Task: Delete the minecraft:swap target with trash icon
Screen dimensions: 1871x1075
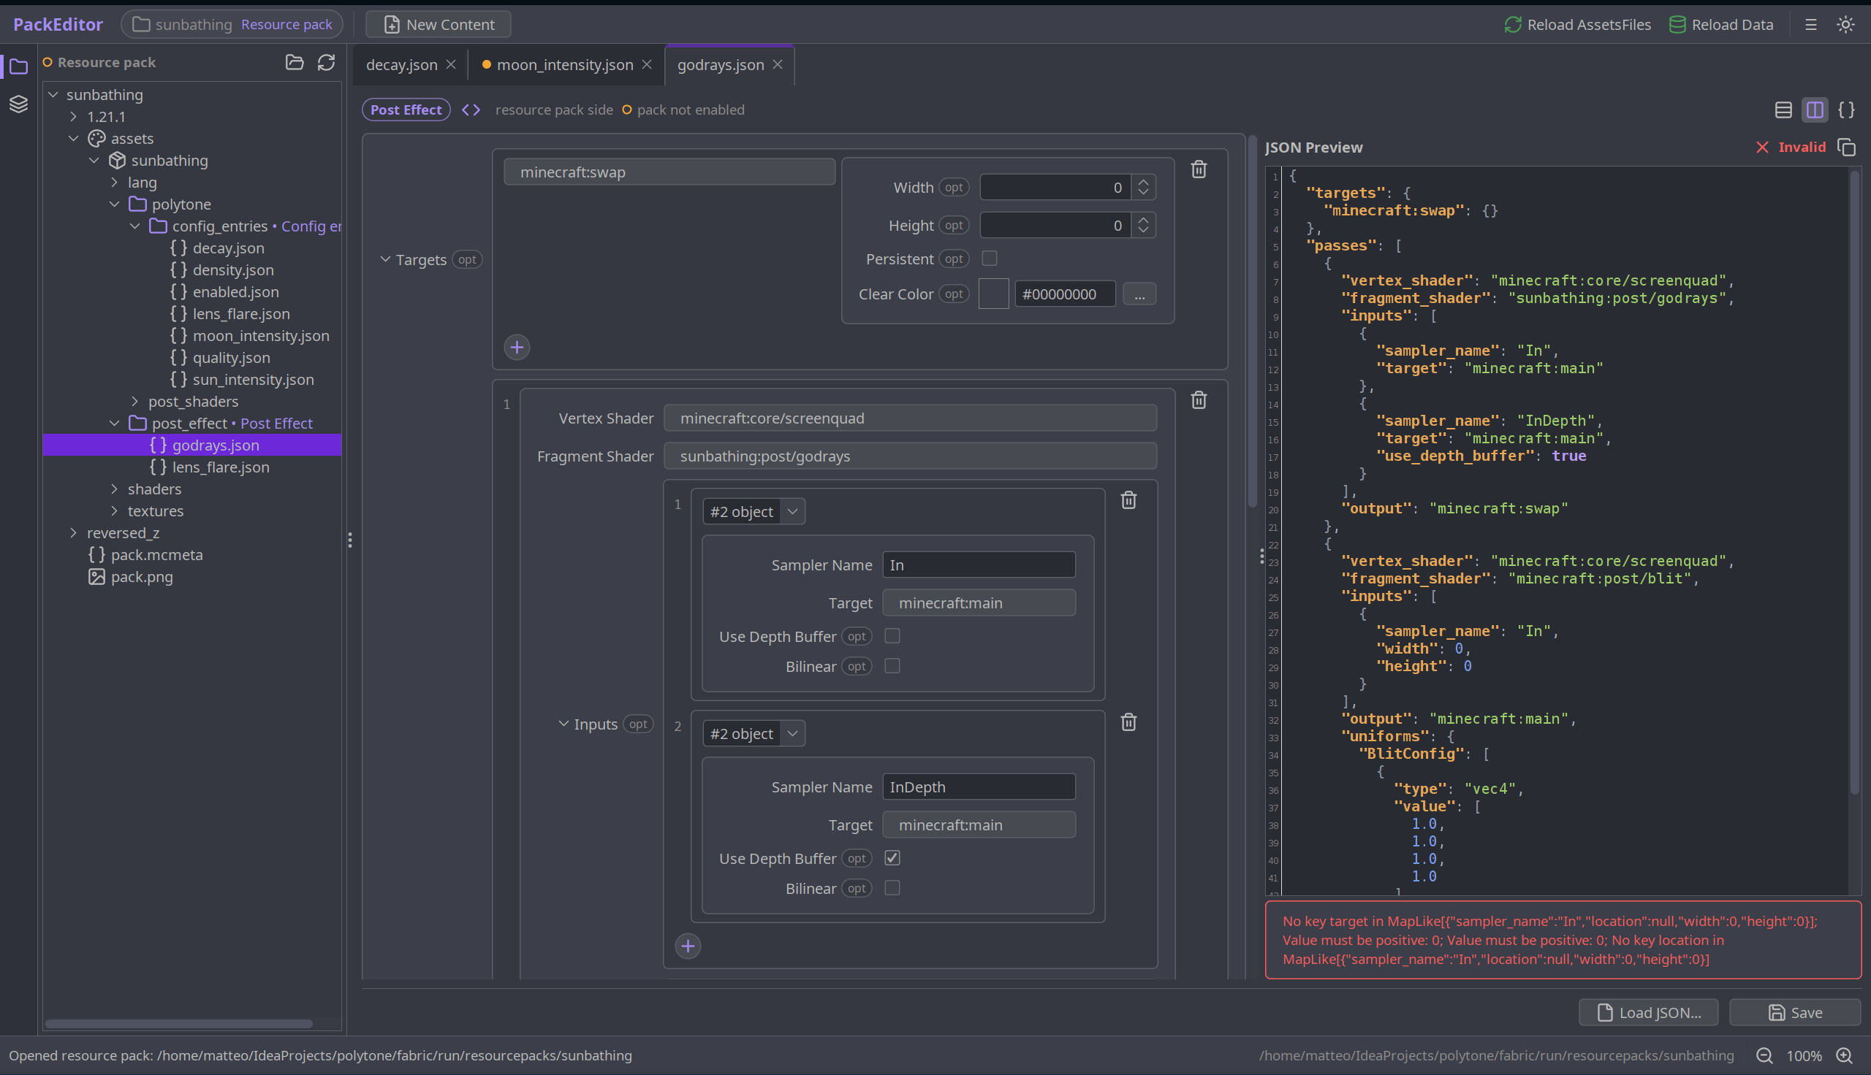Action: click(1199, 169)
